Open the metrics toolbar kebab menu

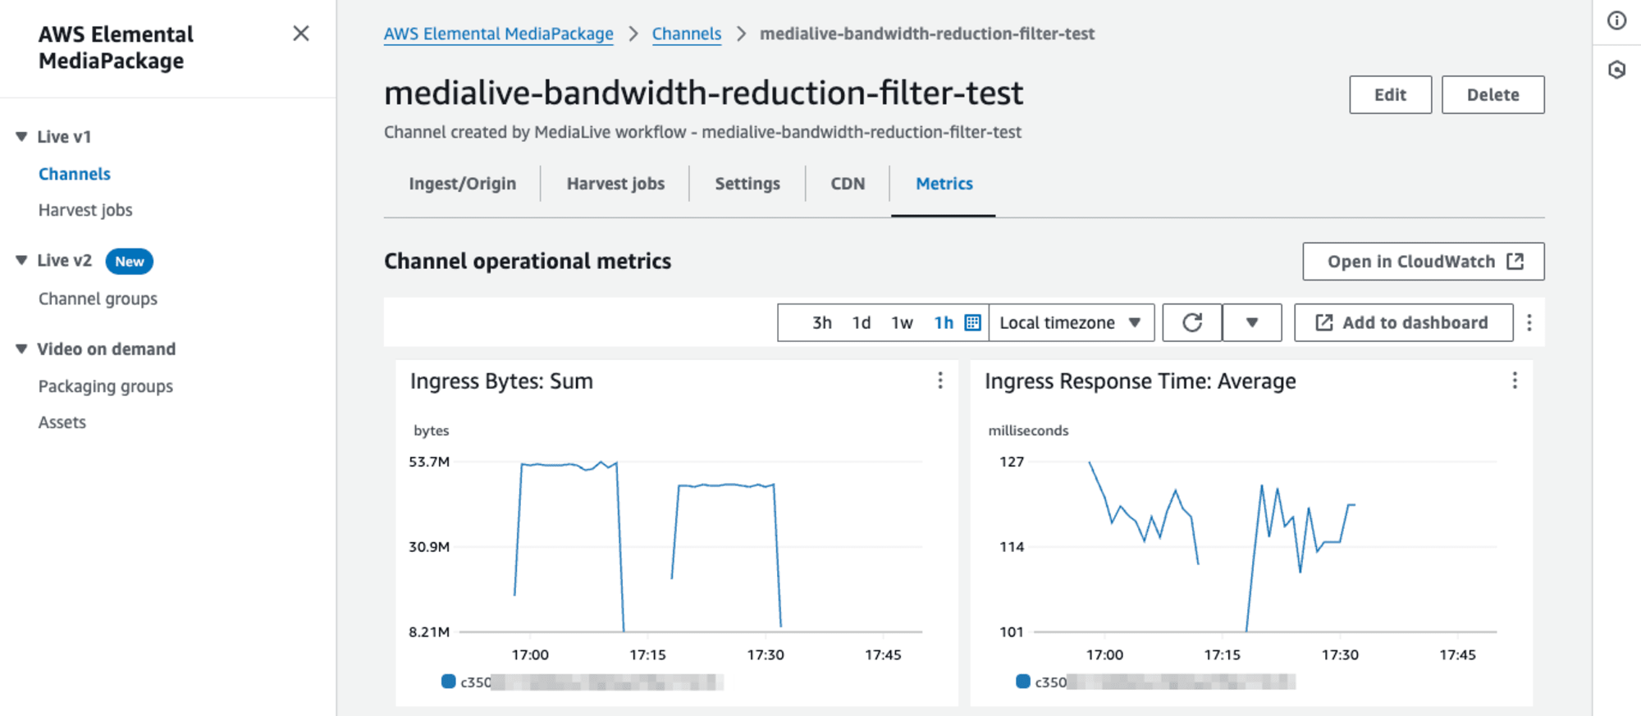point(1529,322)
